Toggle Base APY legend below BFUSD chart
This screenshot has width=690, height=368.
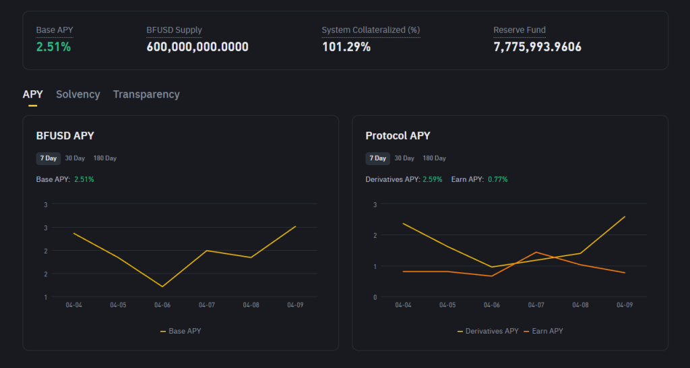tap(181, 331)
